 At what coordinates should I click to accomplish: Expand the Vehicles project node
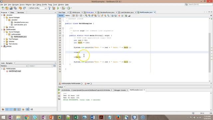[x=2, y=46]
